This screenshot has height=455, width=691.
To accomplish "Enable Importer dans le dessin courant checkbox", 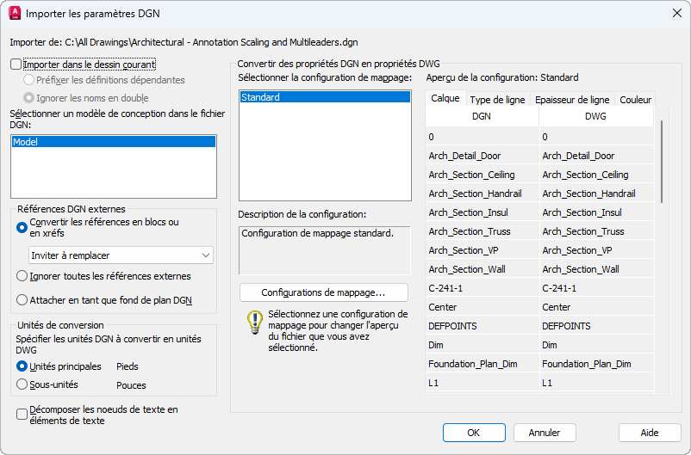I will [x=16, y=65].
